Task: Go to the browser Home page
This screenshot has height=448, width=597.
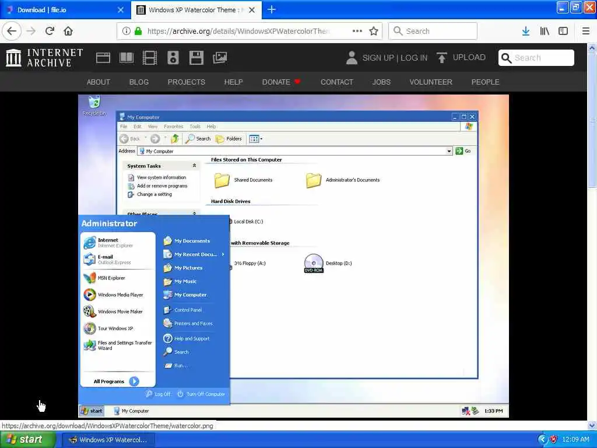Action: 68,31
